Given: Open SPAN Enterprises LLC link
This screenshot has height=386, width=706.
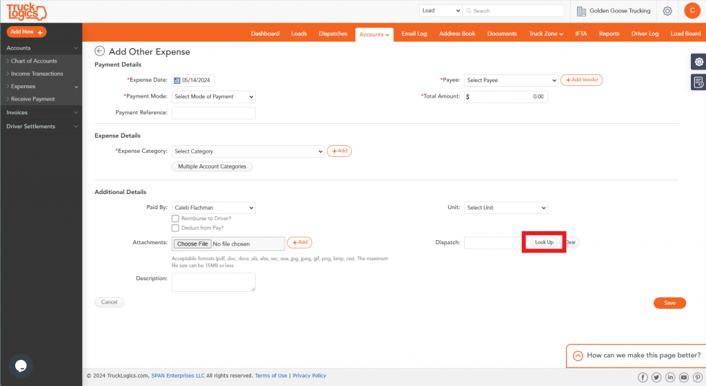Looking at the screenshot, I should pyautogui.click(x=178, y=376).
